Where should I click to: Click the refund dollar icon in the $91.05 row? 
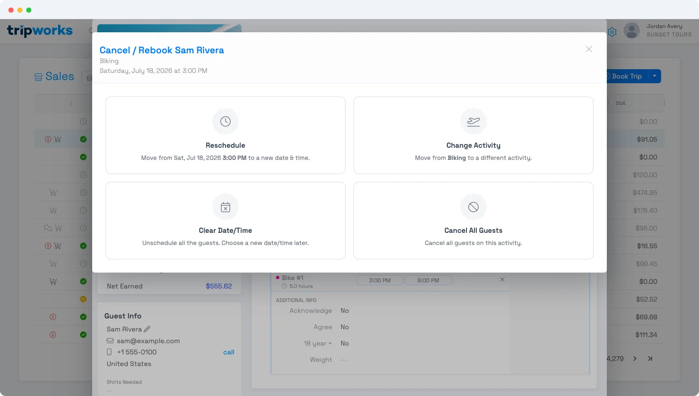click(48, 139)
